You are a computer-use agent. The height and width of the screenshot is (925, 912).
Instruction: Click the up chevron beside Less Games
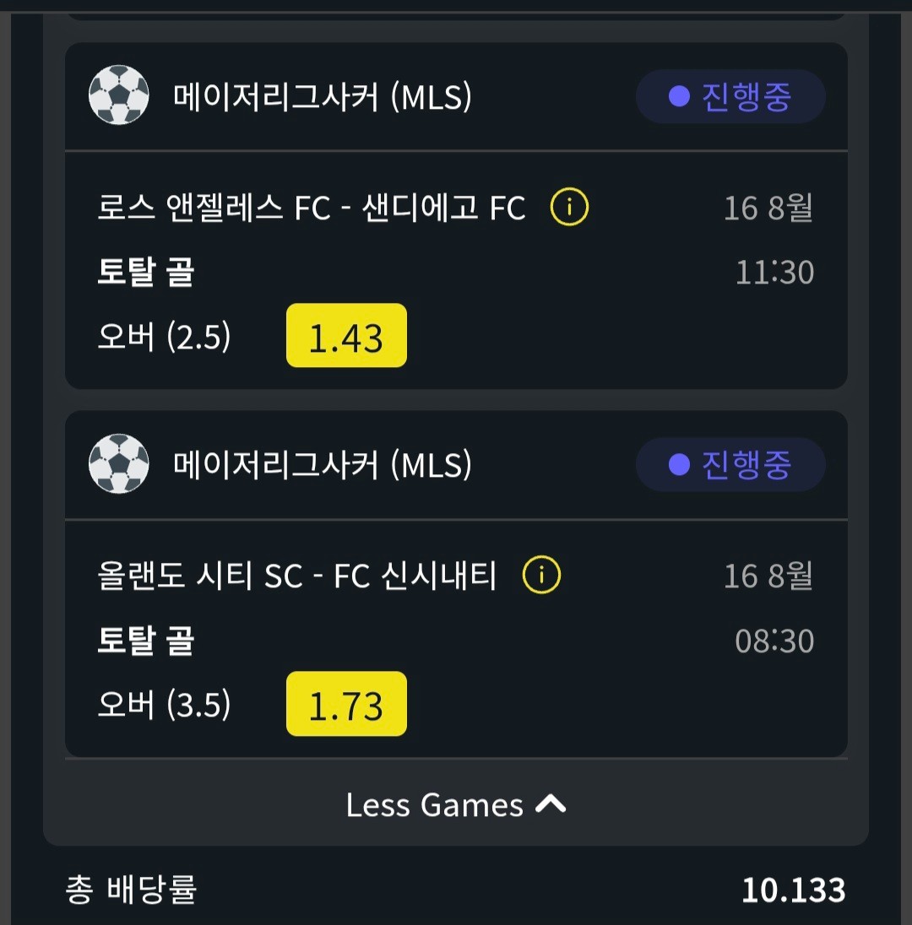click(551, 804)
